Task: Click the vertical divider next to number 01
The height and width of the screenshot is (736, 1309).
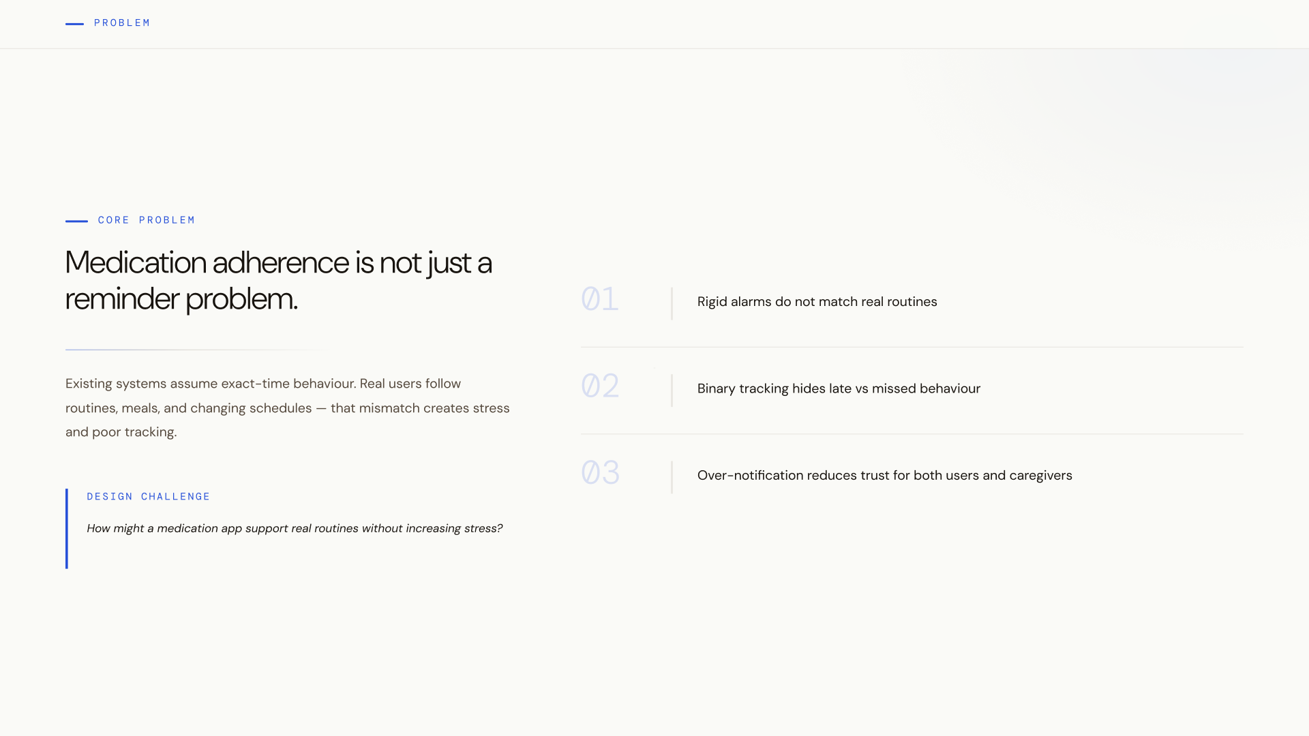Action: point(672,303)
